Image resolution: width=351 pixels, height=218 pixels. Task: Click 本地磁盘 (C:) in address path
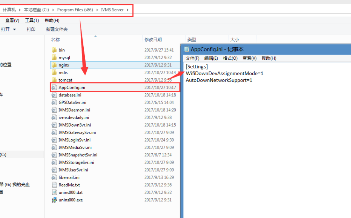click(x=36, y=10)
